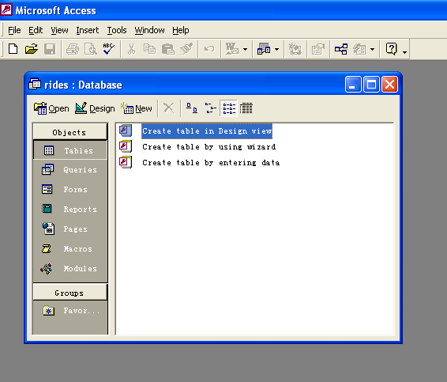Open the Favorites group
This screenshot has width=447, height=382.
click(x=70, y=310)
